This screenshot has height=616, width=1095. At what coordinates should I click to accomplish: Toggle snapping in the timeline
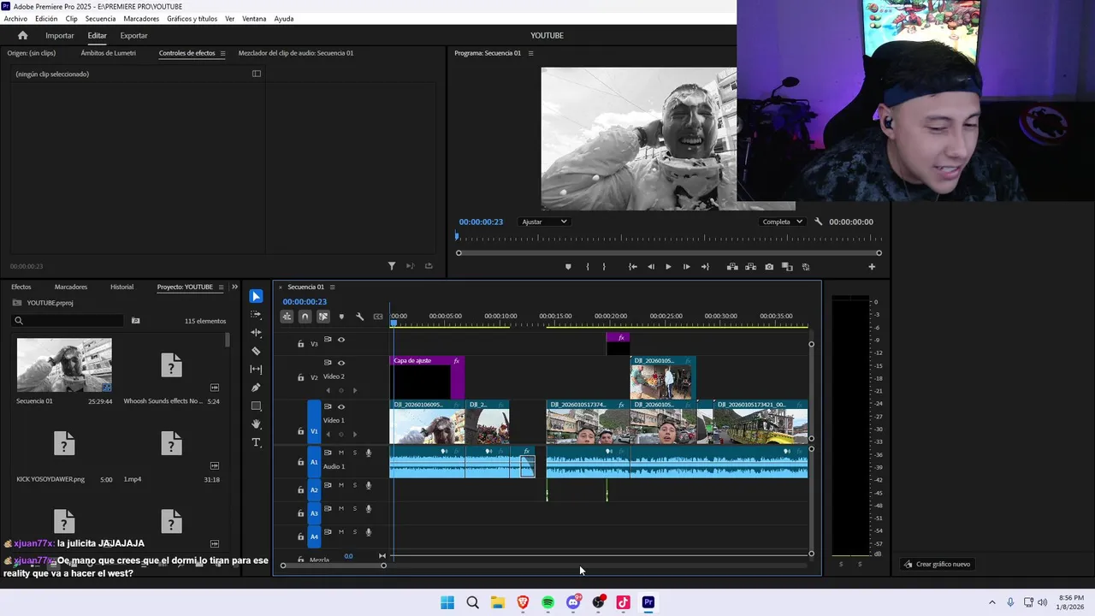[305, 317]
